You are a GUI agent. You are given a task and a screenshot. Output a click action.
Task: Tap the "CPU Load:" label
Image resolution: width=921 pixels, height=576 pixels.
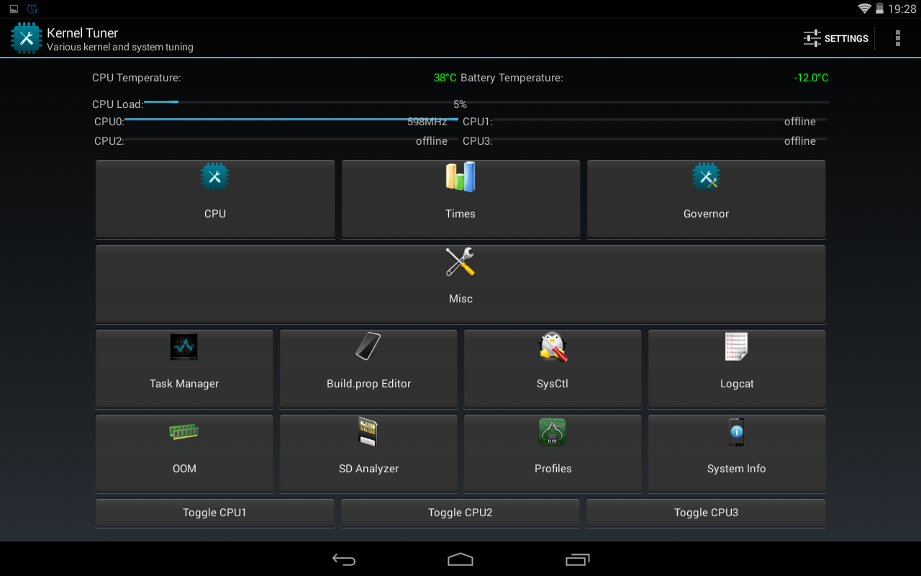(x=118, y=104)
